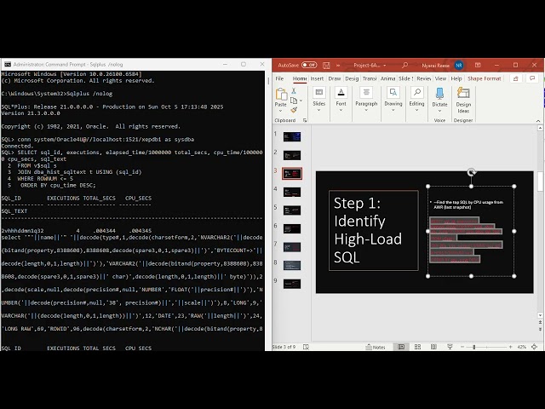Click the Comments icon in ribbon
The width and height of the screenshot is (545, 409).
pos(532,78)
